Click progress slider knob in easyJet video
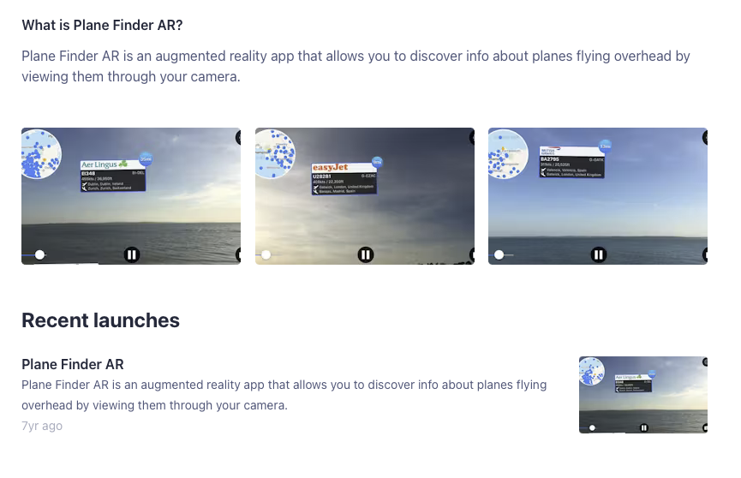 point(266,254)
